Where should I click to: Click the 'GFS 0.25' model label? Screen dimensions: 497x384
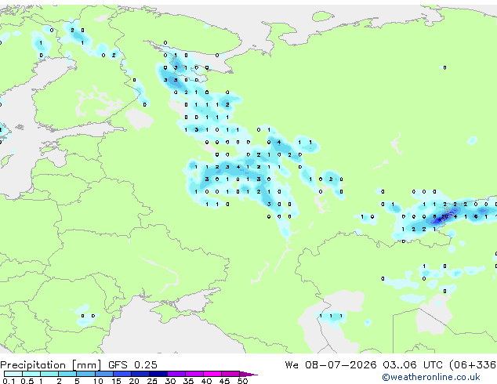[132, 365]
